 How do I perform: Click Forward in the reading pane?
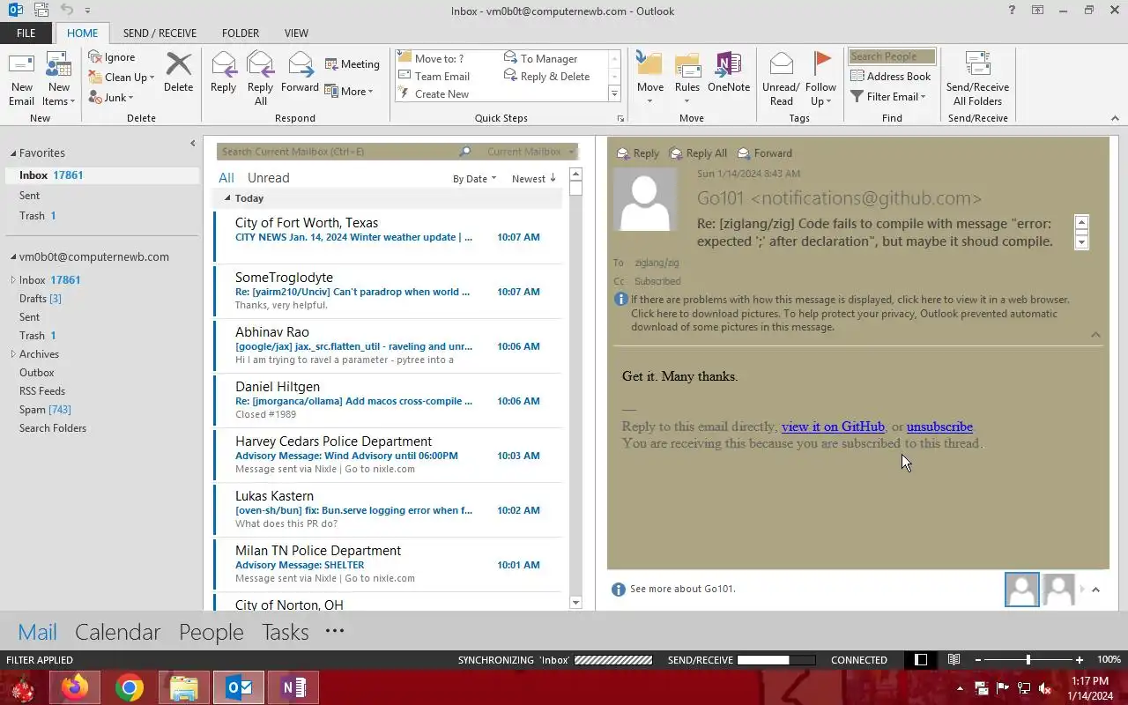pos(765,153)
